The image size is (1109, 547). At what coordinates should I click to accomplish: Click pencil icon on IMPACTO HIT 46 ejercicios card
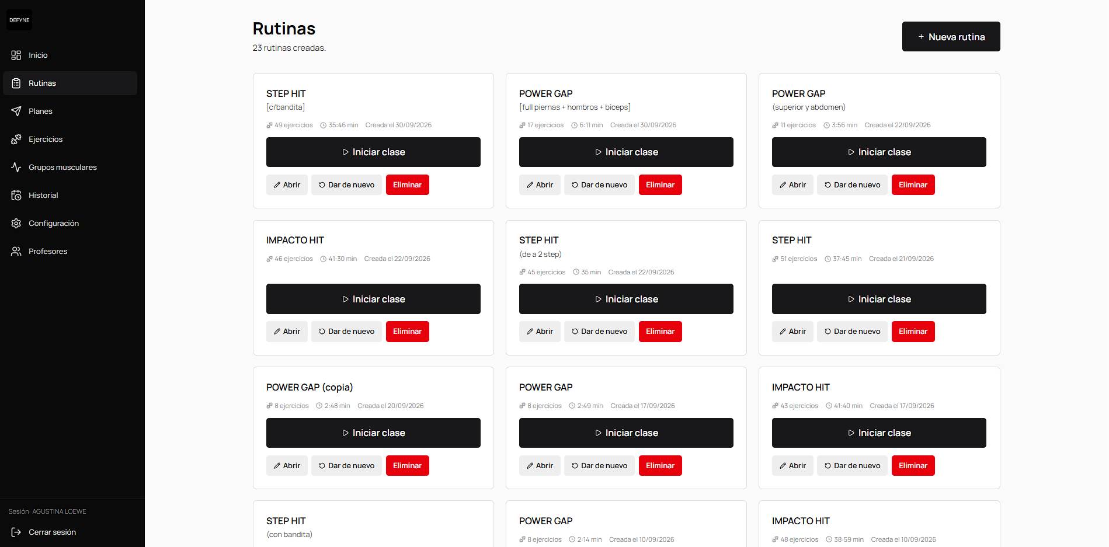pos(277,332)
